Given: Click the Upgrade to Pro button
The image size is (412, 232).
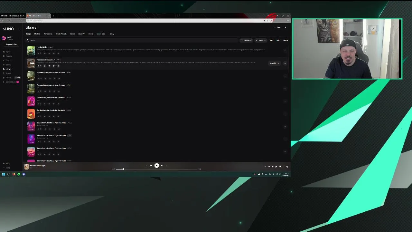Looking at the screenshot, I should point(11,44).
